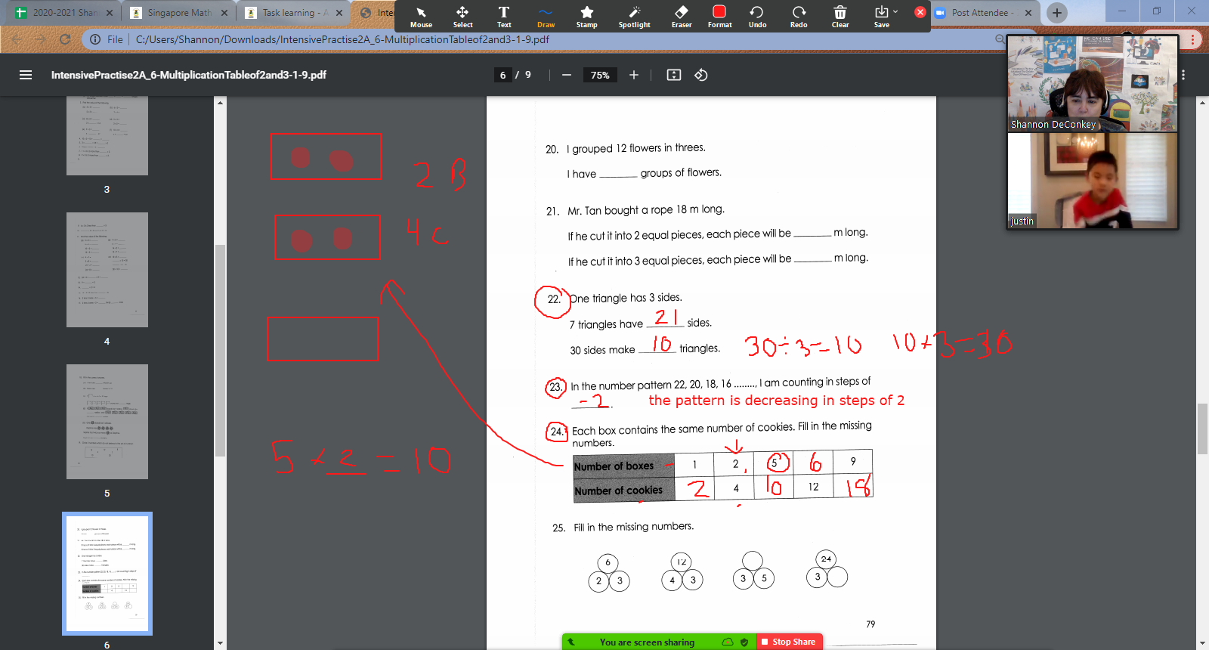
Task: Save the annotated screen
Action: [881, 17]
